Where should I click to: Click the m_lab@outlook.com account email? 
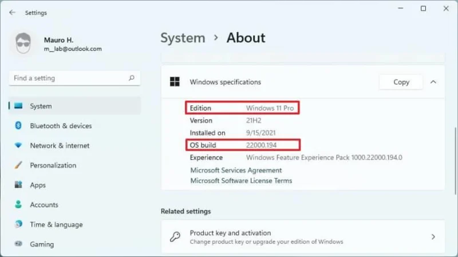(73, 49)
